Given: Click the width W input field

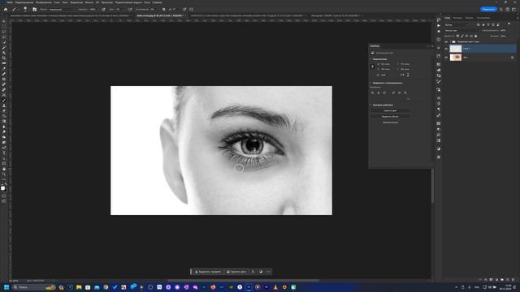Looking at the screenshot, I should point(385,64).
